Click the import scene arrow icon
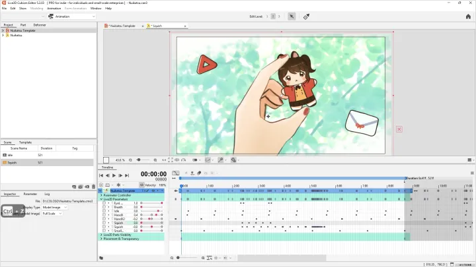The image size is (476, 267). tap(87, 187)
